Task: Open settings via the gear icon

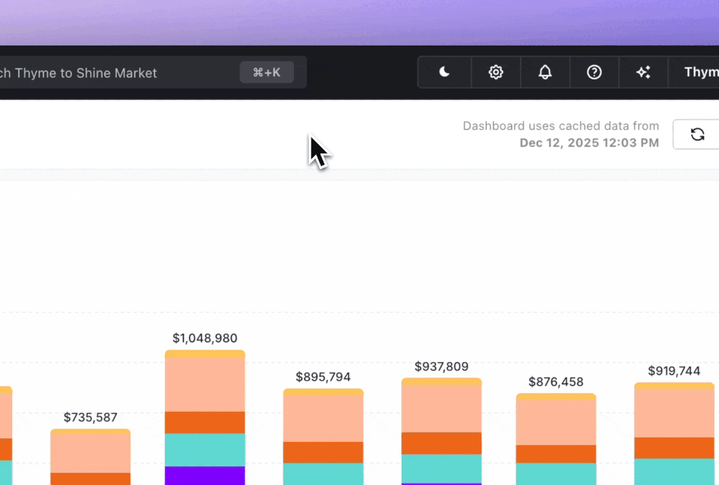Action: click(x=496, y=72)
